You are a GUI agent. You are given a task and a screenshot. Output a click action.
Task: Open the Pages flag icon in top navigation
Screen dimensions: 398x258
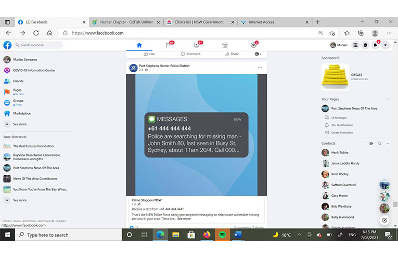pos(168,45)
